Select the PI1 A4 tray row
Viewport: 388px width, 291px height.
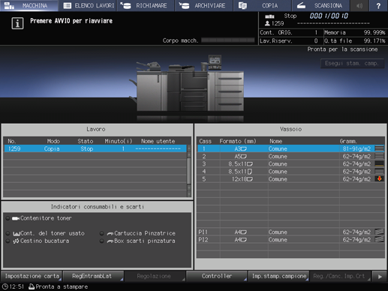point(291,232)
